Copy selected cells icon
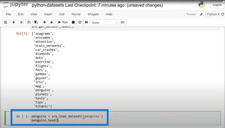The image size is (225, 128). click(29, 22)
